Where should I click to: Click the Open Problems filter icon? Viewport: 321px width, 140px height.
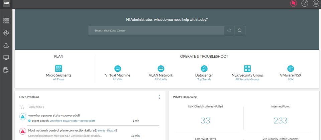pyautogui.click(x=22, y=107)
